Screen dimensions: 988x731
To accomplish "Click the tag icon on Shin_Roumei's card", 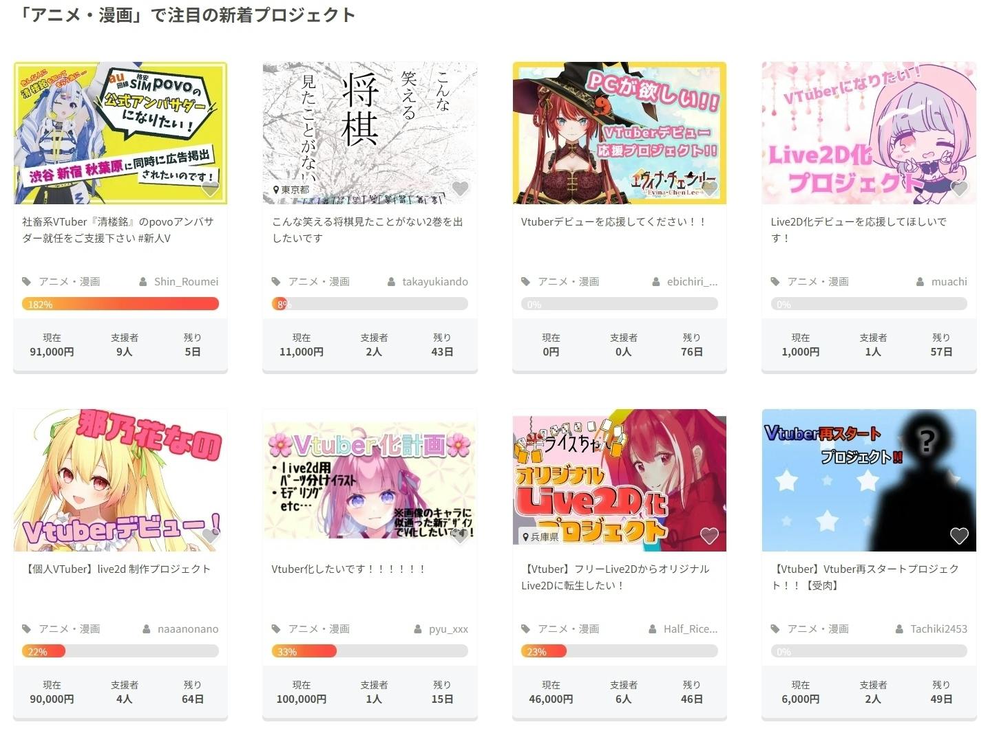I will (27, 281).
